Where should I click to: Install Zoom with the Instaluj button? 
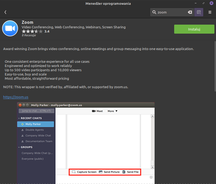pos(194,29)
